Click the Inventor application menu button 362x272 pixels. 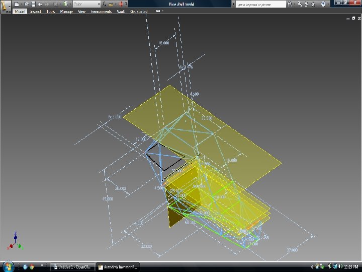coord(6,6)
